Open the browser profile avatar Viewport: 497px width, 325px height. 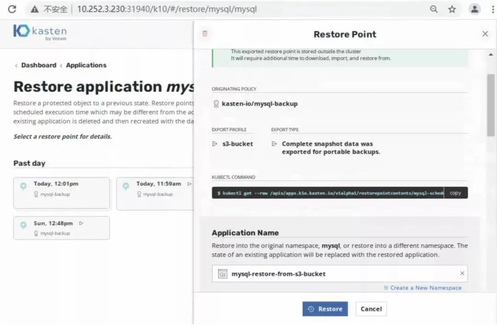474,9
